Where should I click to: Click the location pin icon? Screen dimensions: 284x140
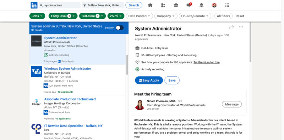pos(84,5)
